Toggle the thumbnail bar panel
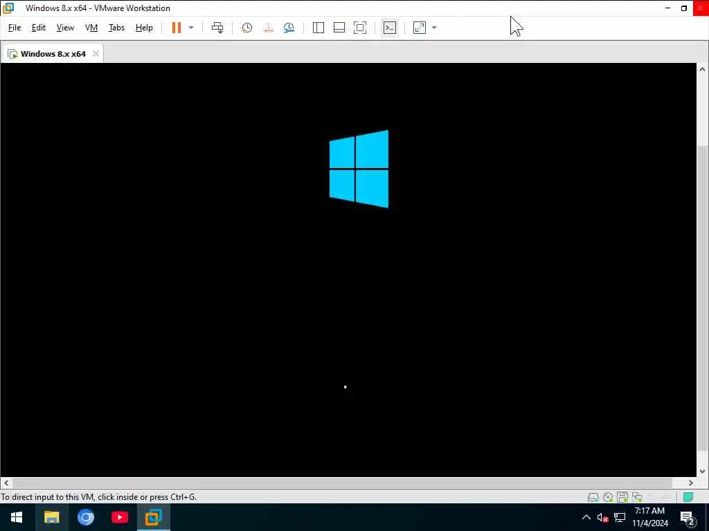Image resolution: width=709 pixels, height=531 pixels. tap(339, 28)
